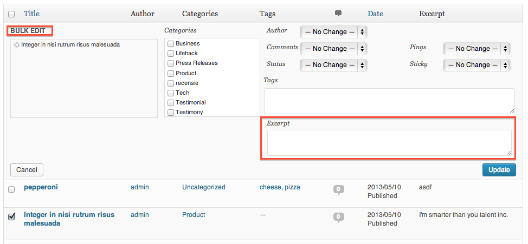The width and height of the screenshot is (528, 244).
Task: Click the comments bubble column header icon
Action: pyautogui.click(x=338, y=14)
